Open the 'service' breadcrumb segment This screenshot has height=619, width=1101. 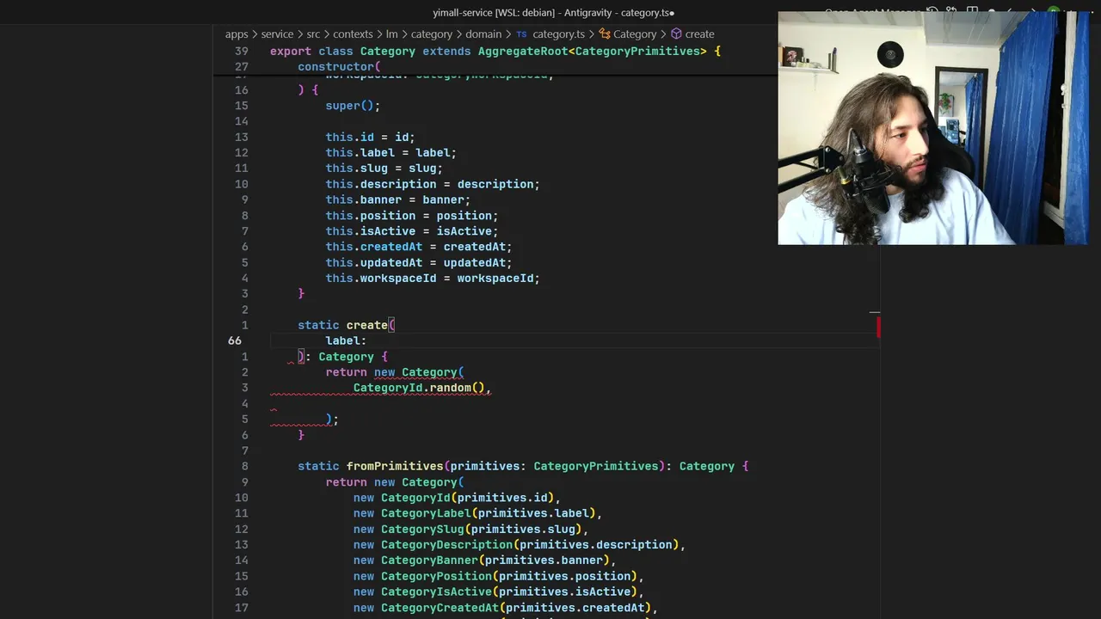point(277,34)
